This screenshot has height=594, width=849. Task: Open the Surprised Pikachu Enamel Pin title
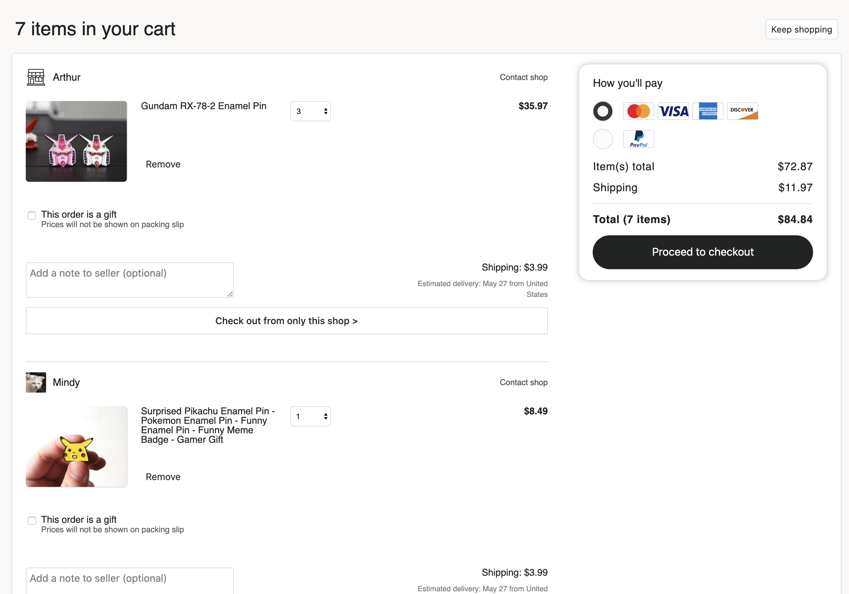pyautogui.click(x=208, y=425)
